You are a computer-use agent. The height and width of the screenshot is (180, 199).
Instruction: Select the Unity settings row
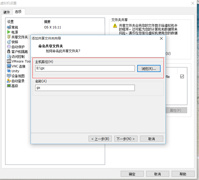[18, 71]
